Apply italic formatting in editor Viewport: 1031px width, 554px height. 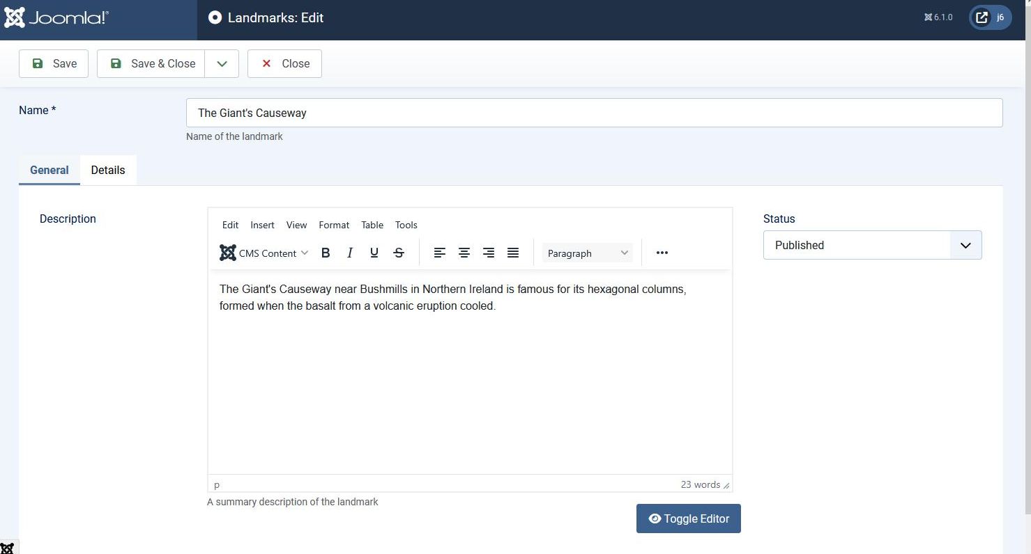[350, 253]
